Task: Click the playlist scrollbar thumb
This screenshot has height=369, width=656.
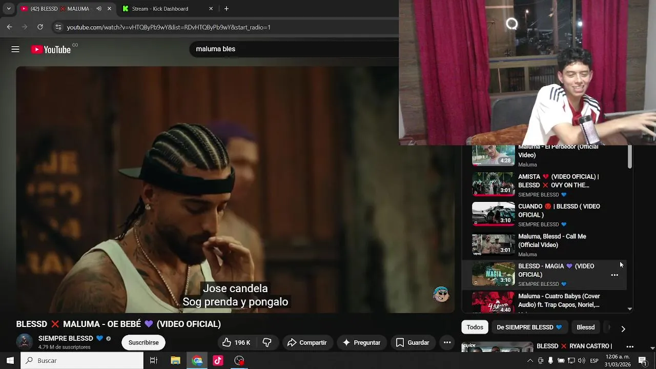Action: pos(629,157)
